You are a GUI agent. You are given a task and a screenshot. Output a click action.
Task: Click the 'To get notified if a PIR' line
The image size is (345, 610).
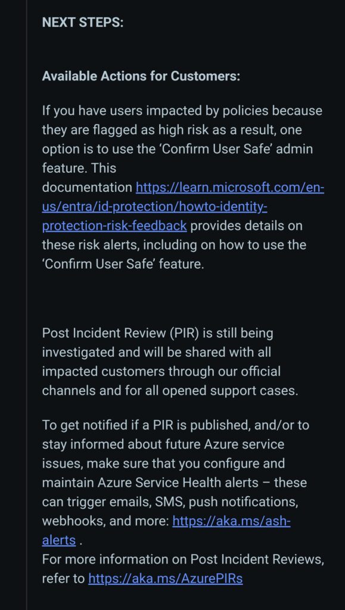point(175,425)
